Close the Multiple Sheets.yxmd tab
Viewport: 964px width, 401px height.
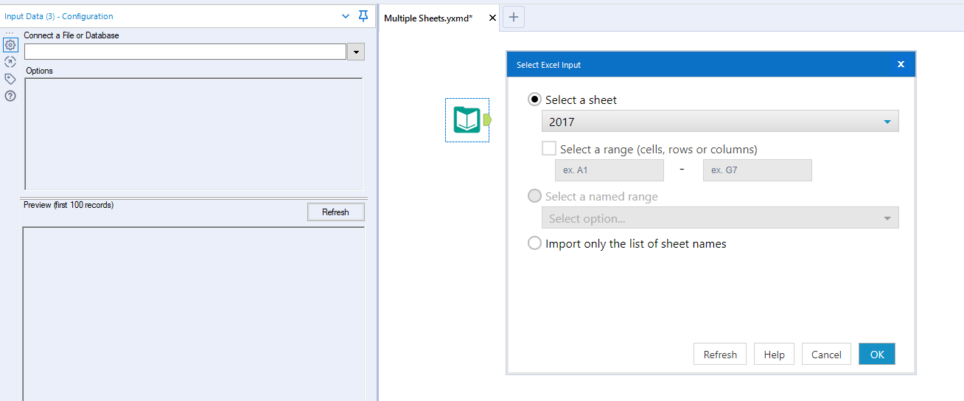[x=493, y=18]
